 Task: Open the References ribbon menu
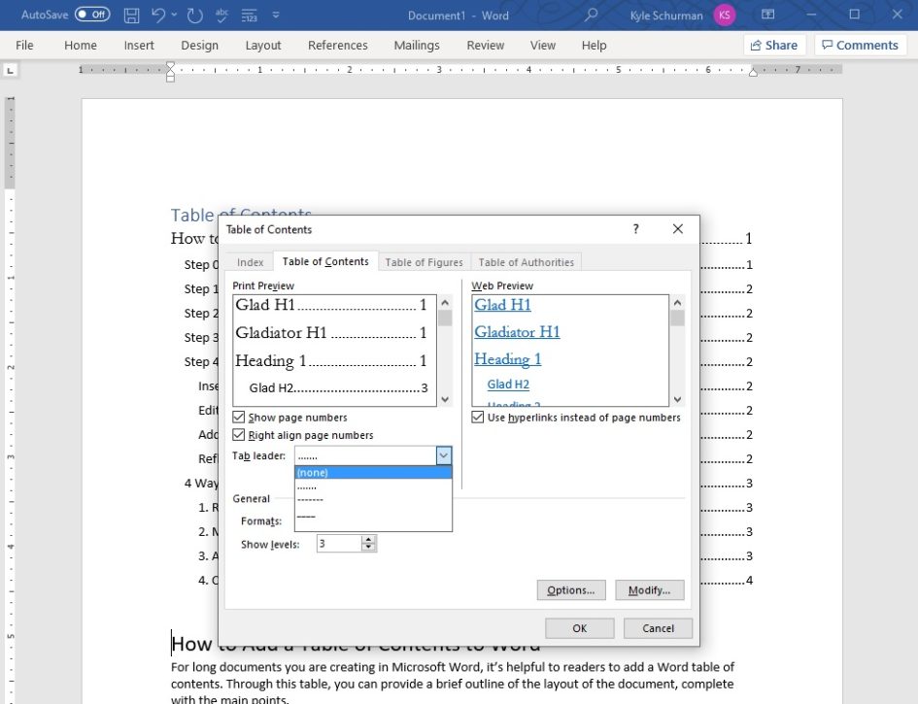(337, 45)
